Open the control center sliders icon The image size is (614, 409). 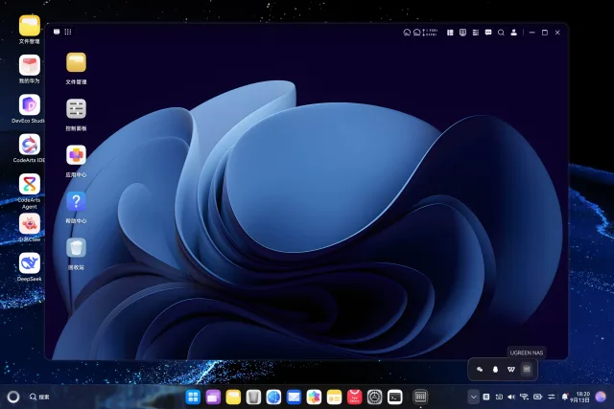[552, 397]
